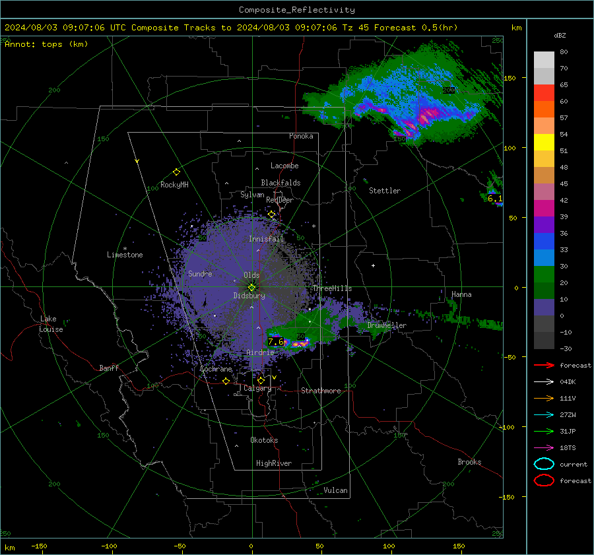
Task: Click the RedDeer city label
Action: point(280,200)
